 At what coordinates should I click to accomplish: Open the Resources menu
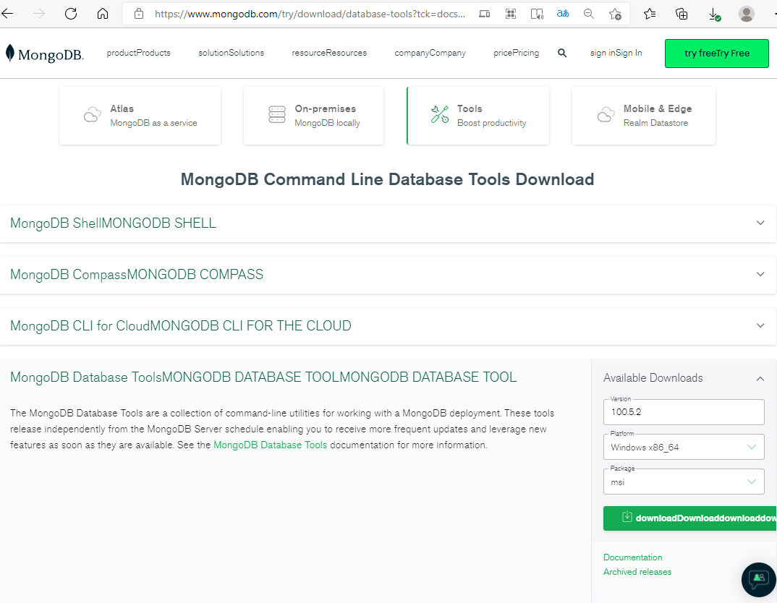329,53
